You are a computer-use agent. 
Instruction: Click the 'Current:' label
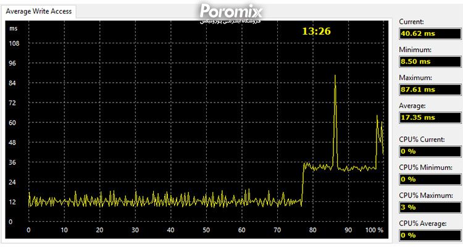point(411,22)
